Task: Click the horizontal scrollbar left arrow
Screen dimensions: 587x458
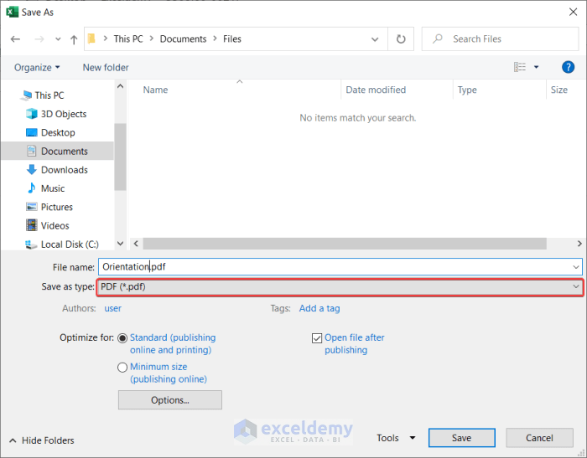Action: point(136,244)
